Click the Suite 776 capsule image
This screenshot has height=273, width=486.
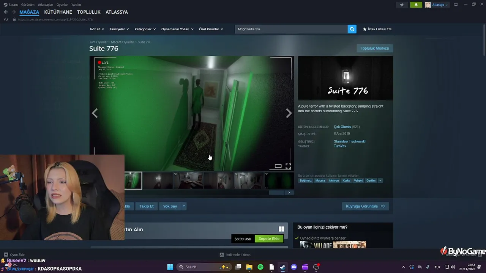(346, 78)
